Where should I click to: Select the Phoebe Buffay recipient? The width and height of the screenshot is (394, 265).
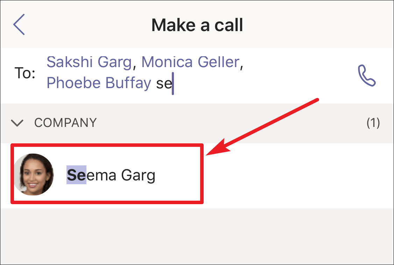pyautogui.click(x=99, y=83)
